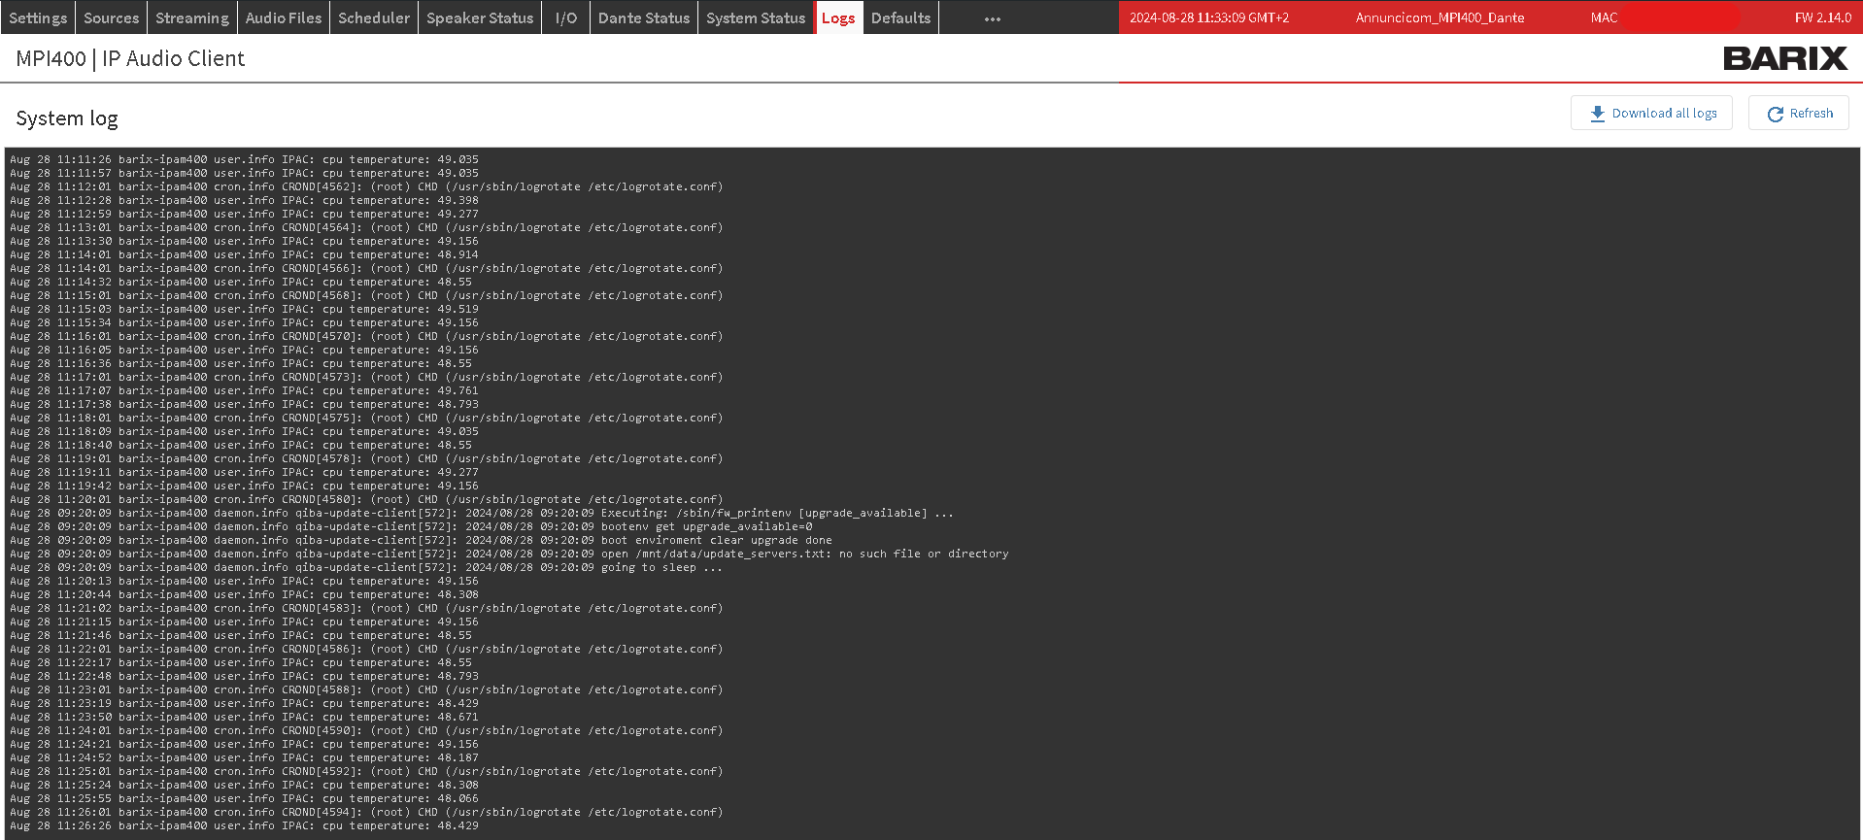
Task: Click the Annuncicom_MPI400_Dante device name
Action: point(1440,17)
